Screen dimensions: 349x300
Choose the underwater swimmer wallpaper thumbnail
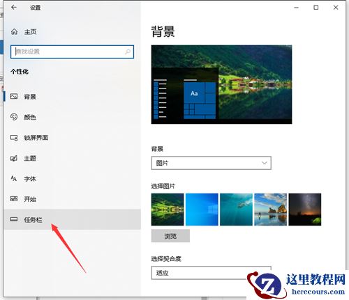coord(236,210)
